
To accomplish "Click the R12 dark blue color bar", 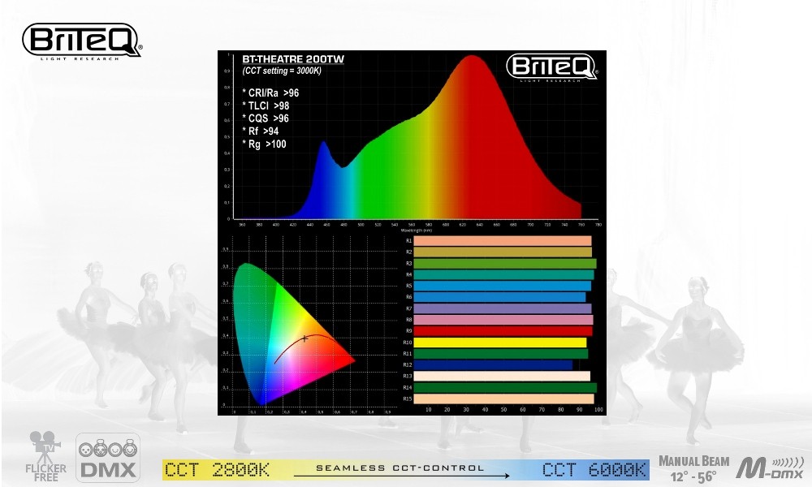I will coord(493,365).
